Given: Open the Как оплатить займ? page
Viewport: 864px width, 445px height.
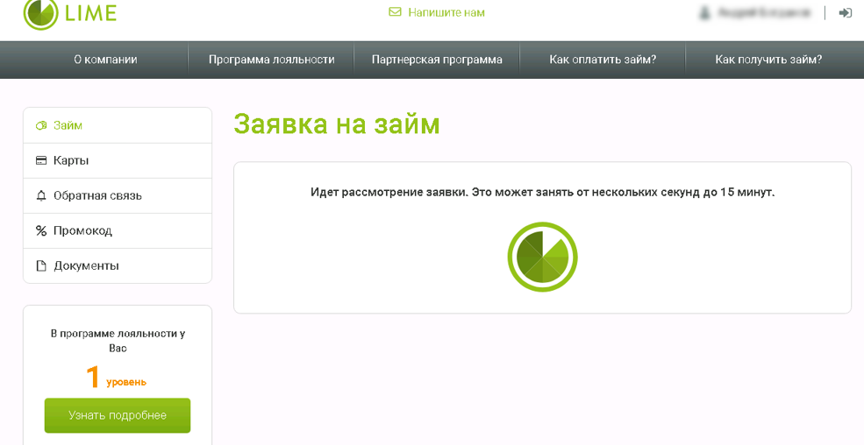Looking at the screenshot, I should [603, 60].
